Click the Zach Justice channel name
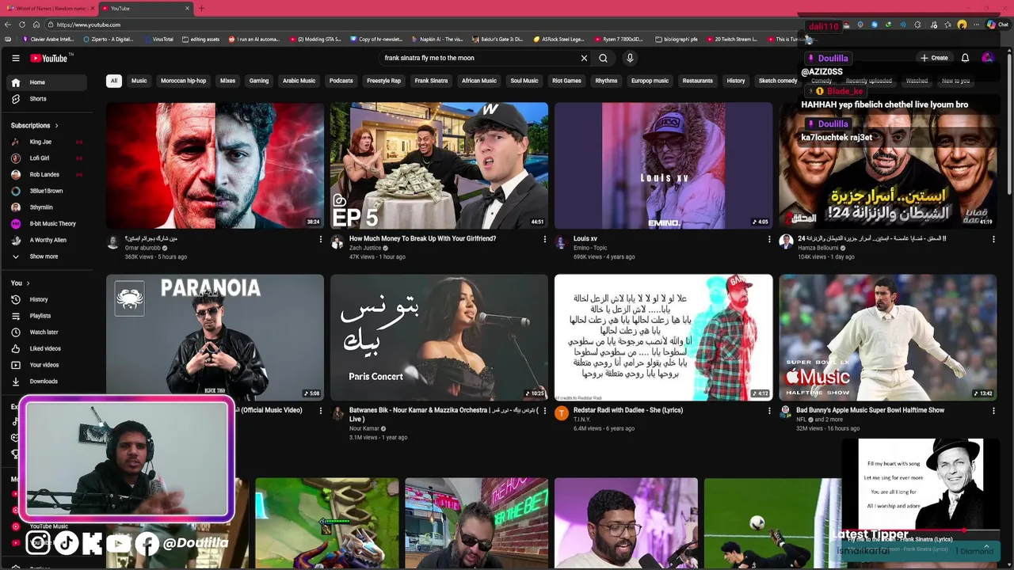 pos(365,248)
